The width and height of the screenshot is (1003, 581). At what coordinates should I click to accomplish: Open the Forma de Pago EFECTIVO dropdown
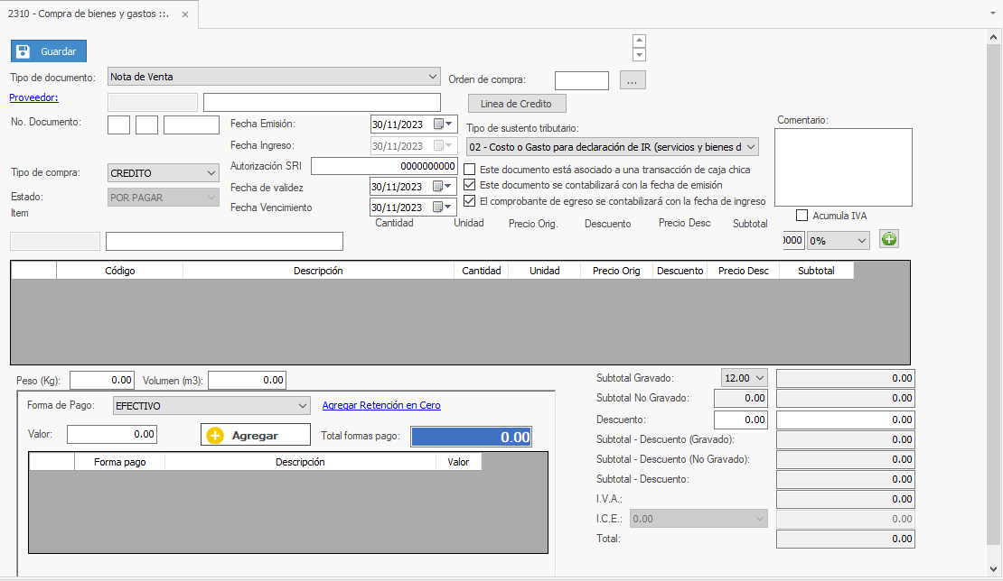(x=211, y=405)
